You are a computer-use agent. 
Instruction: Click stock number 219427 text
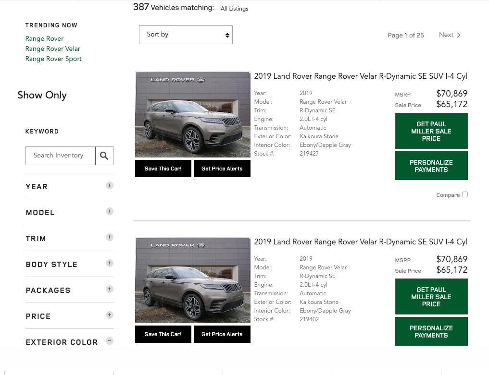click(309, 154)
